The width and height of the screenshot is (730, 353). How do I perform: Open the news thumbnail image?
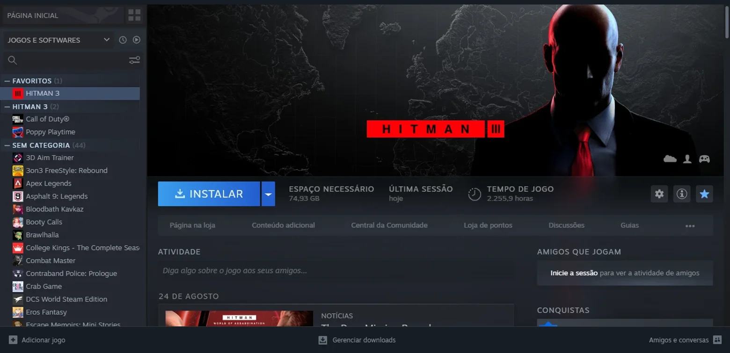(x=239, y=318)
